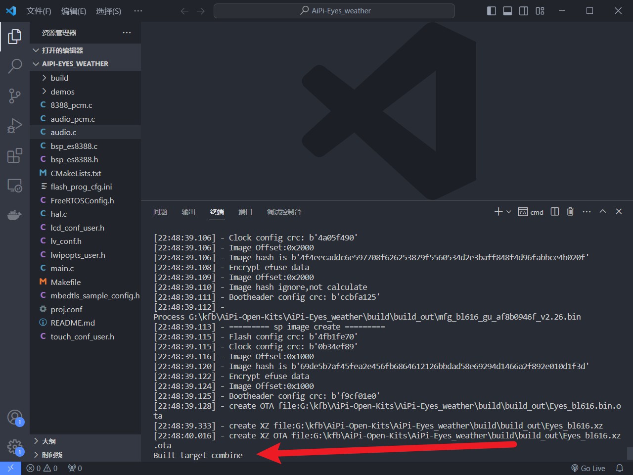This screenshot has width=633, height=475.
Task: Click the terminal vertical scrollbar thumb
Action: pos(630,454)
